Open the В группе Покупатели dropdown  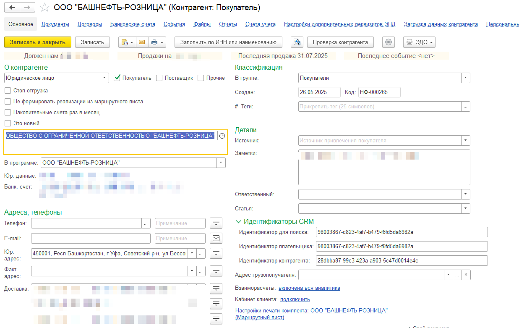coord(466,78)
